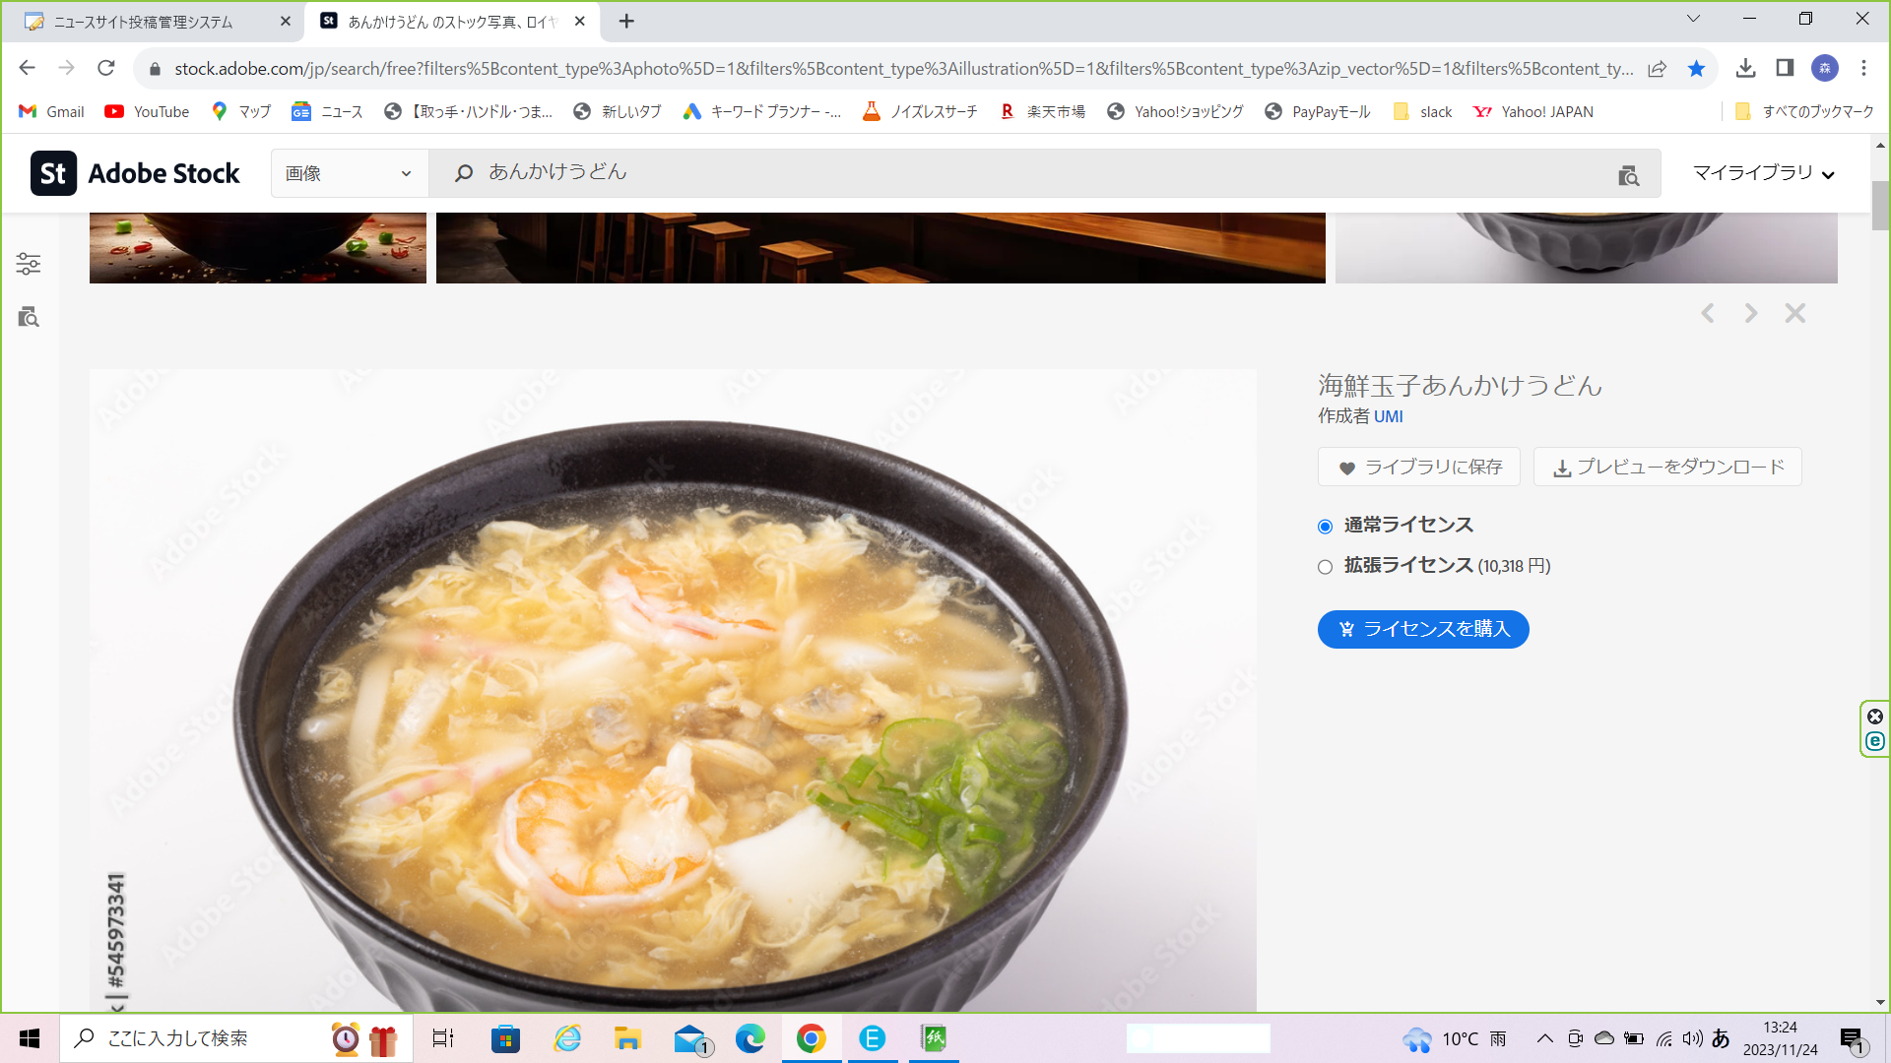Click the Windows Start button

point(30,1038)
